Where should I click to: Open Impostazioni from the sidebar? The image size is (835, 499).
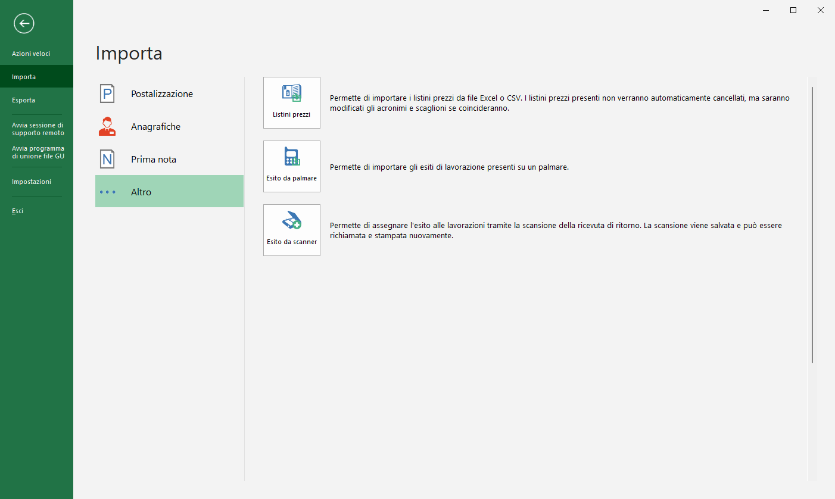32,182
